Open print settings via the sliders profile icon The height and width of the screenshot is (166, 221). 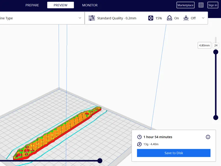click(92, 18)
